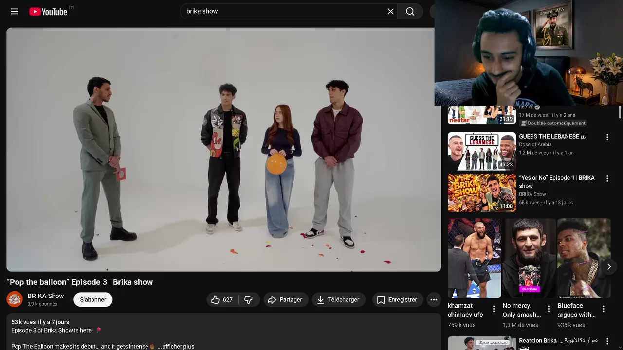Click '3,9 k abonnés' subscriber count
This screenshot has width=623, height=350.
[42, 304]
